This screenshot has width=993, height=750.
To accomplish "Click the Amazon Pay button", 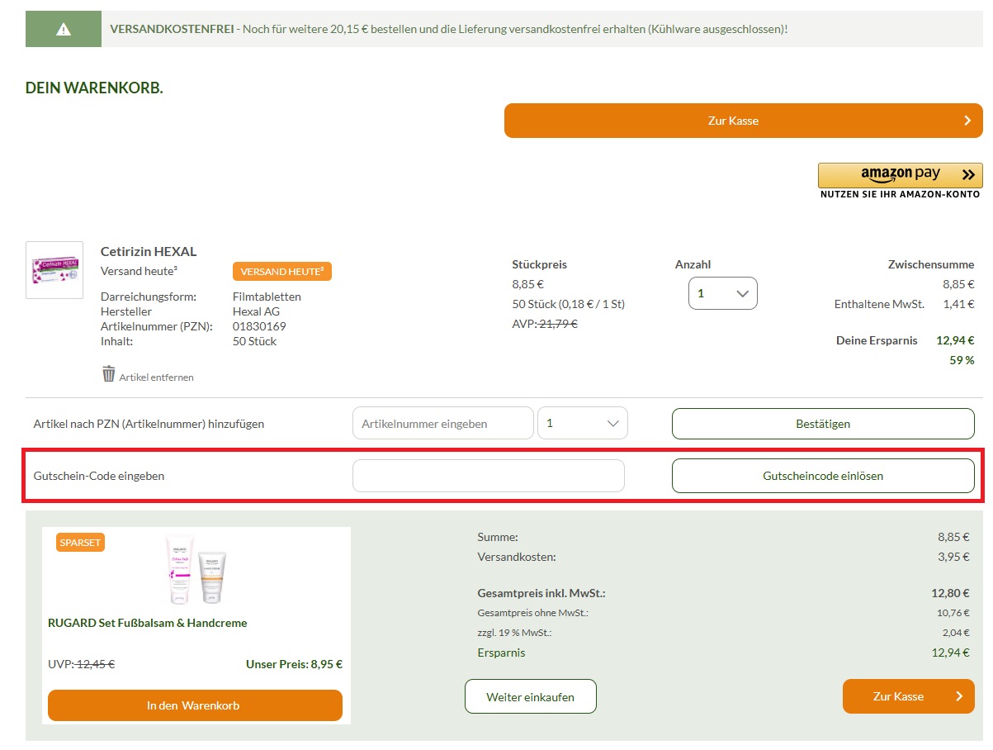I will (900, 175).
